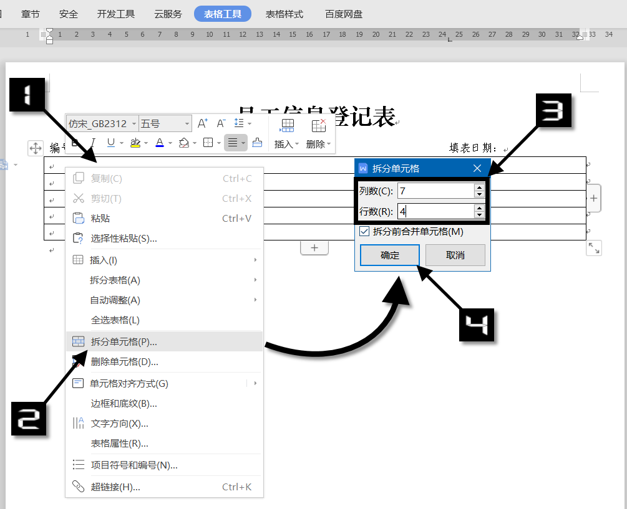Click the text direction icon
Image resolution: width=627 pixels, height=509 pixels.
[79, 423]
